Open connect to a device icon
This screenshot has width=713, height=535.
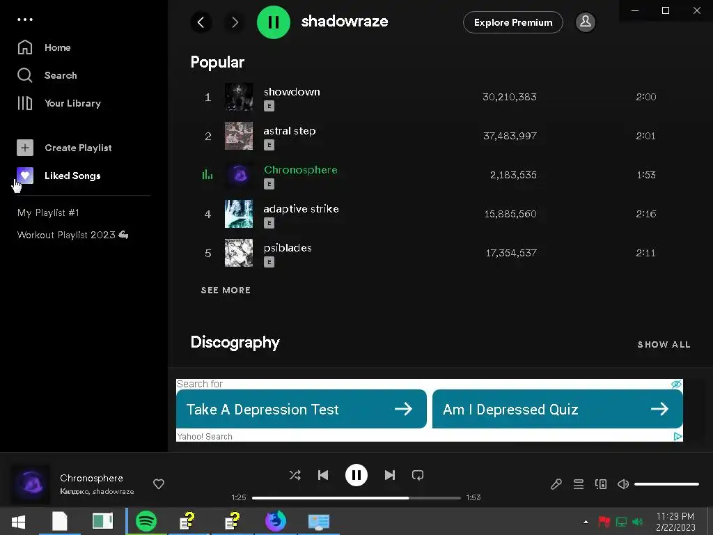point(601,484)
